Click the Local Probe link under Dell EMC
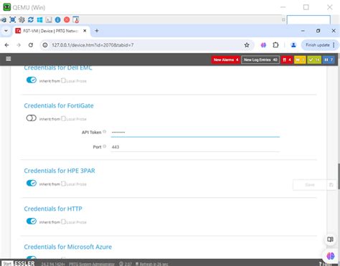Image resolution: width=340 pixels, height=266 pixels. coord(76,81)
